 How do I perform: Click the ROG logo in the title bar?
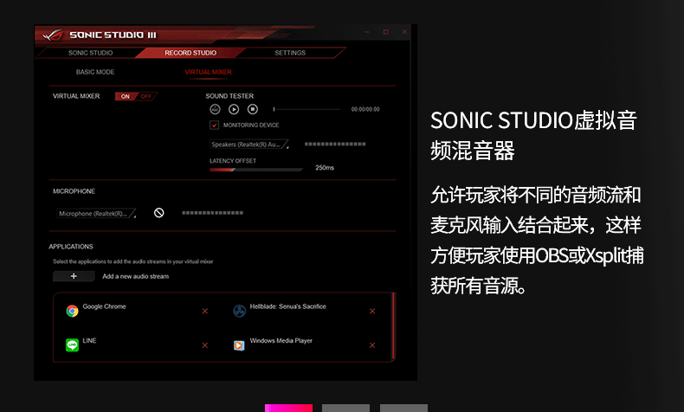click(53, 35)
